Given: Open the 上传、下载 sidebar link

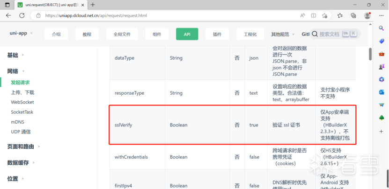Looking at the screenshot, I should coord(22,92).
